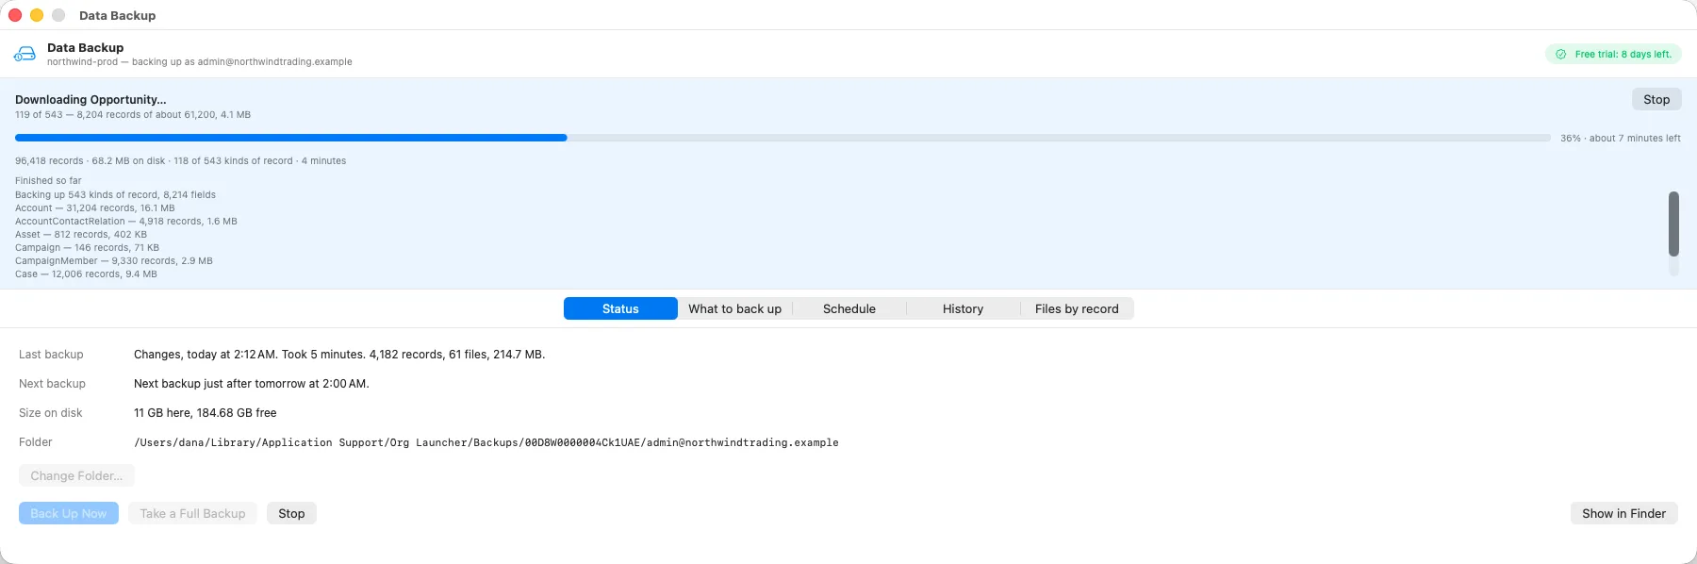Click the Free trial: 8 days left badge

pos(1612,54)
